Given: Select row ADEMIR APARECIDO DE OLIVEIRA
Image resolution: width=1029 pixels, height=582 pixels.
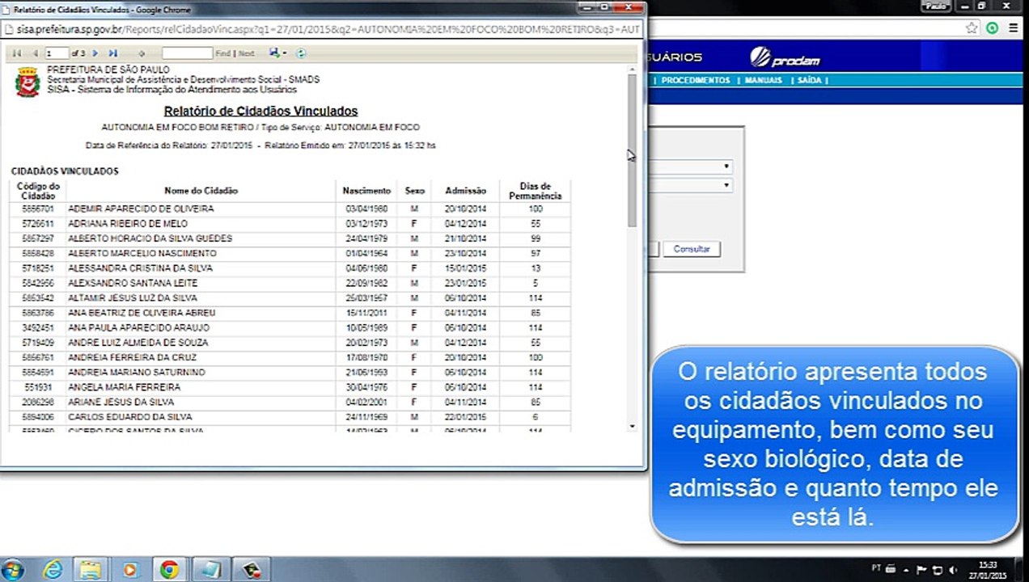Looking at the screenshot, I should tap(290, 209).
